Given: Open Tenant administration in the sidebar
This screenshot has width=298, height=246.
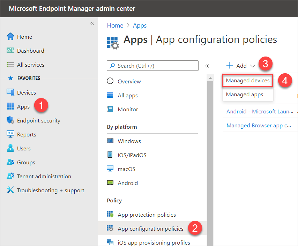Looking at the screenshot, I should [x=44, y=177].
